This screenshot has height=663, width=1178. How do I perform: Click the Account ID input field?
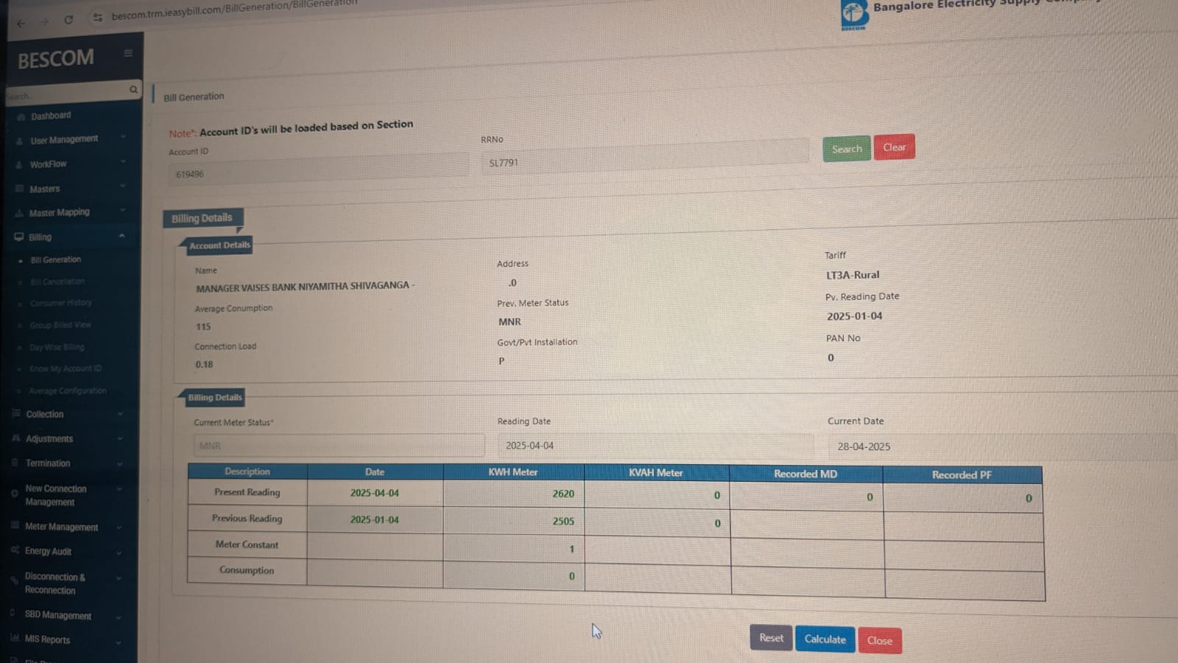pos(318,169)
